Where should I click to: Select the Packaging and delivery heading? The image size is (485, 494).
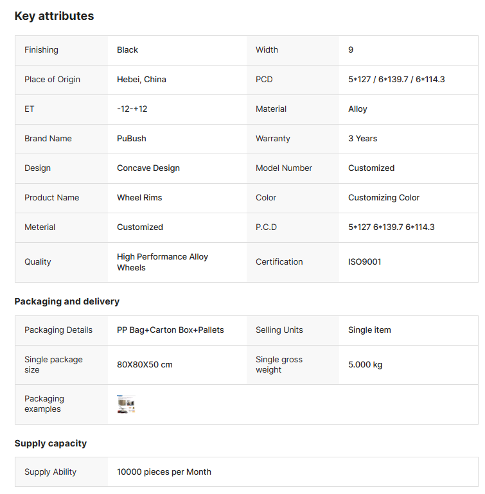tap(67, 301)
